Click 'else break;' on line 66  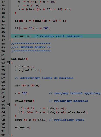[x=78, y=112]
